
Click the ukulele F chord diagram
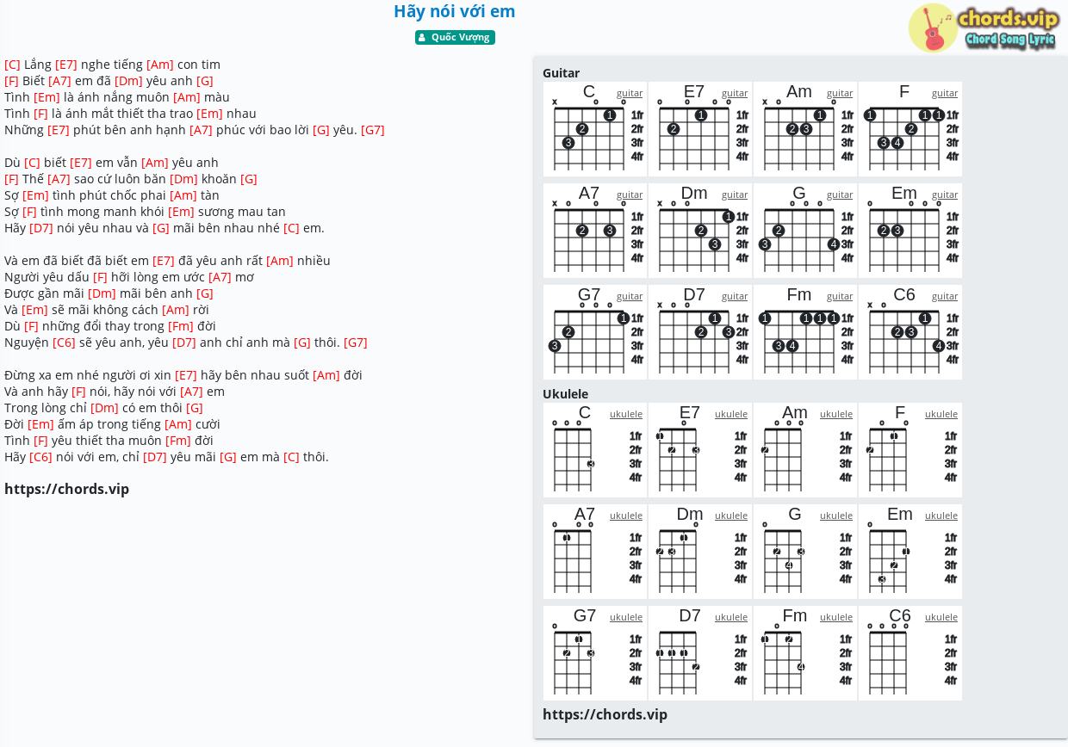pyautogui.click(x=910, y=450)
